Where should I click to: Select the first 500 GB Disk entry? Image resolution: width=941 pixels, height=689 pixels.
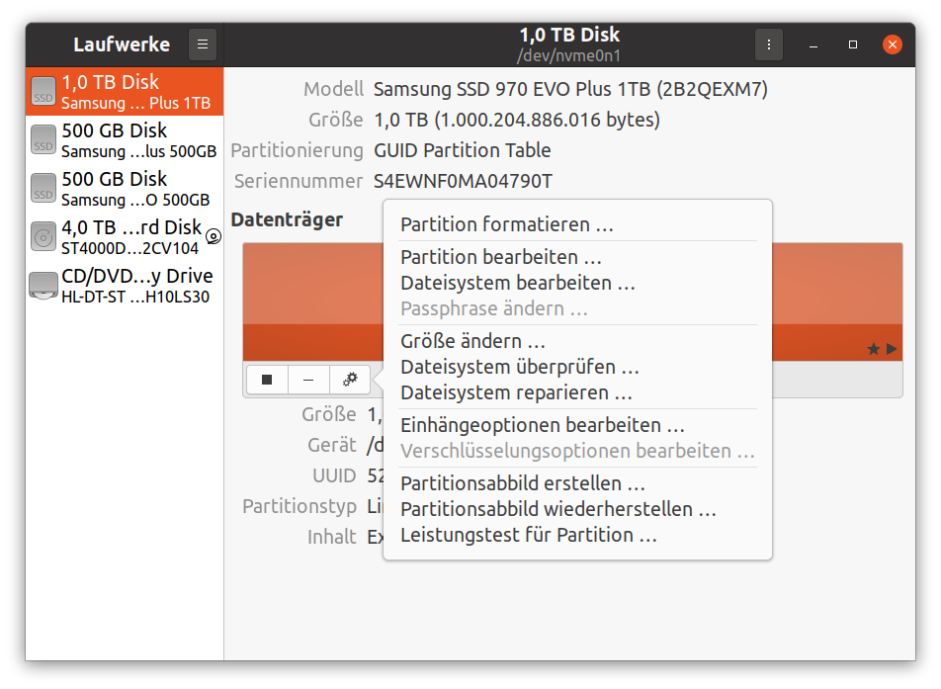click(x=125, y=139)
